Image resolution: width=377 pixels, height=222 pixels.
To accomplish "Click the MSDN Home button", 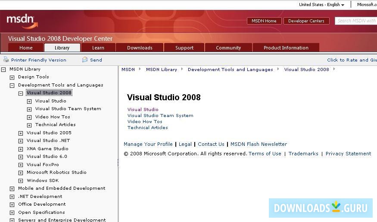I will click(x=264, y=21).
